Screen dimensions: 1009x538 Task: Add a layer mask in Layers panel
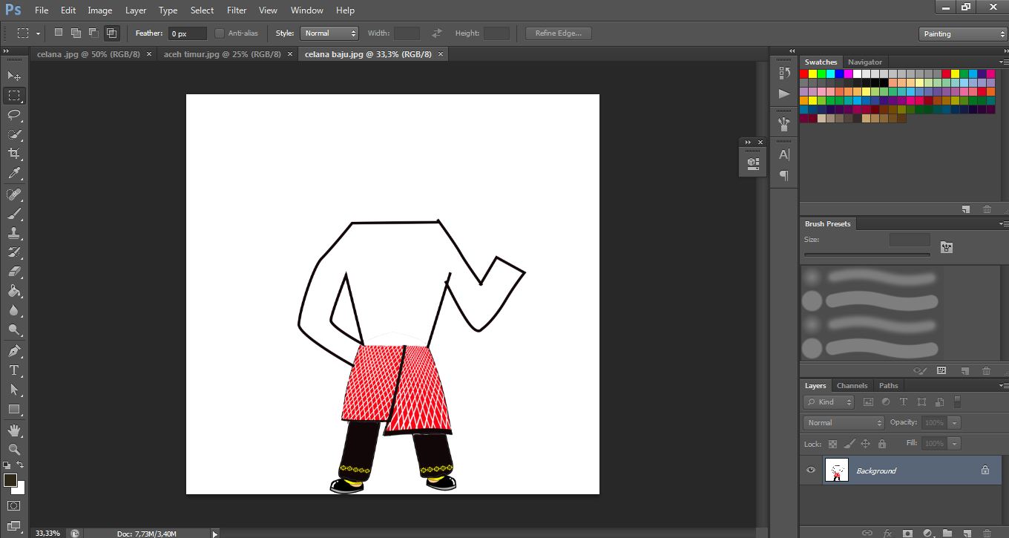click(x=907, y=533)
